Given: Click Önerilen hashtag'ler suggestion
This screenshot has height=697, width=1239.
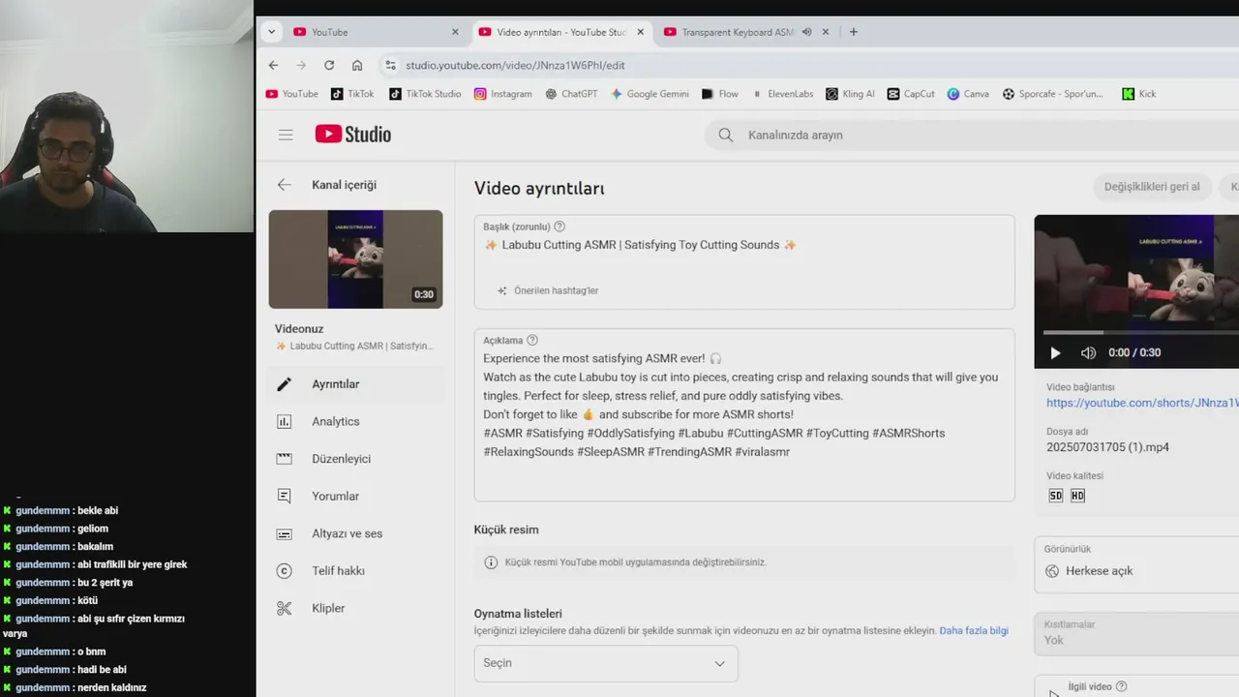Looking at the screenshot, I should pyautogui.click(x=548, y=290).
